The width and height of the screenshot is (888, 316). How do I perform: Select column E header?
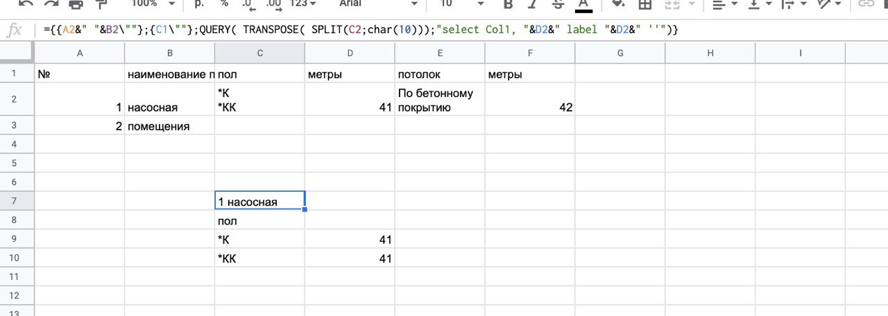pos(440,53)
